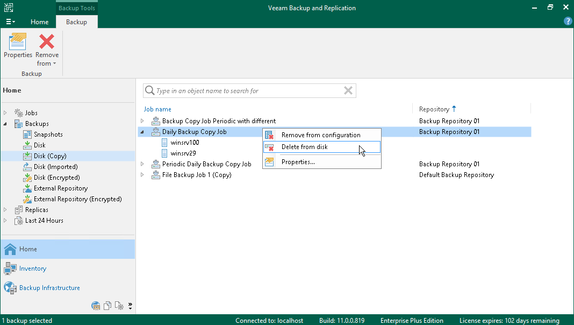Click the Remove from ribbon button
The image size is (574, 325).
[x=47, y=50]
